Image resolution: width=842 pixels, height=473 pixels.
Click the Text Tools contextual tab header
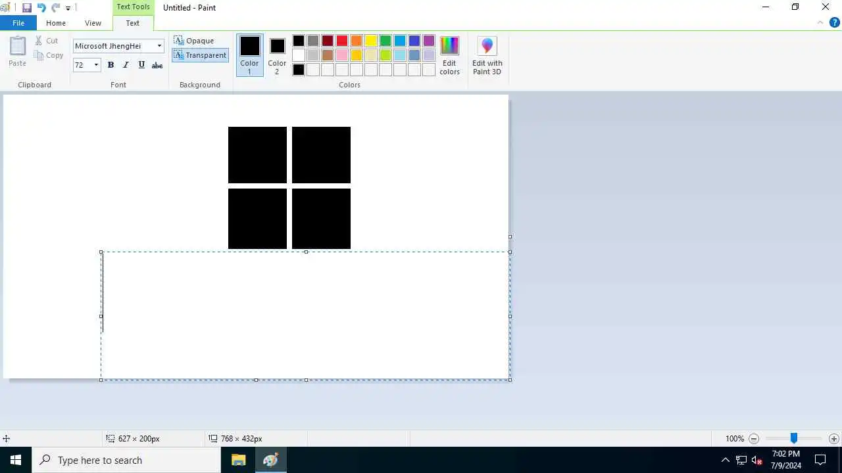pos(133,7)
